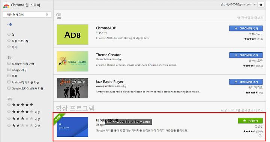The width and height of the screenshot is (270, 142).
Task: Open the Theme Creator thumbnail image
Action: click(72, 61)
